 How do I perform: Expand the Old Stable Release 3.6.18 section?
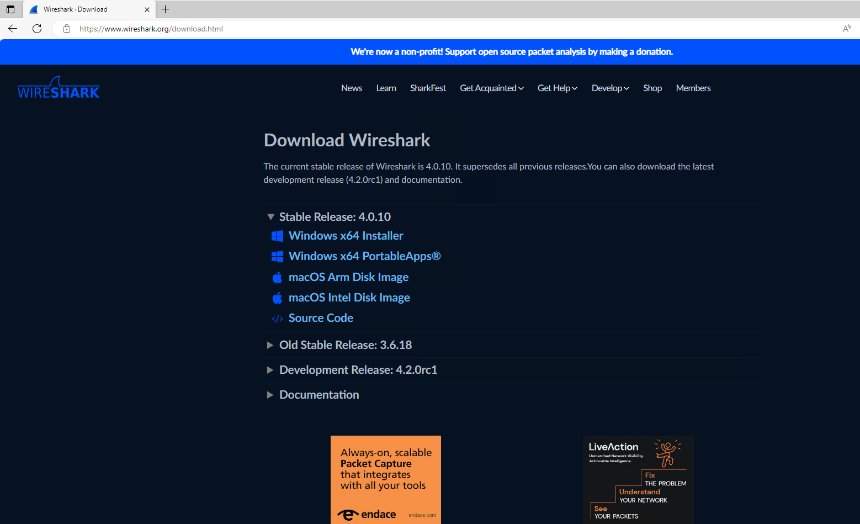[345, 345]
